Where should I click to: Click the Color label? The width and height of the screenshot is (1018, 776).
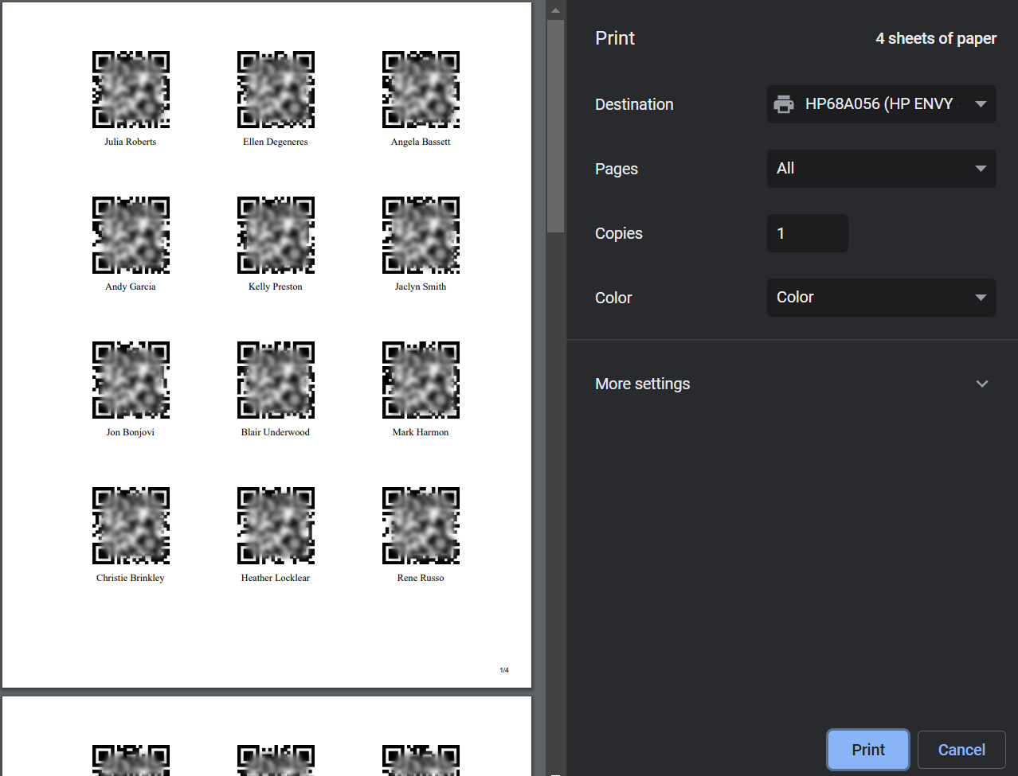point(613,298)
